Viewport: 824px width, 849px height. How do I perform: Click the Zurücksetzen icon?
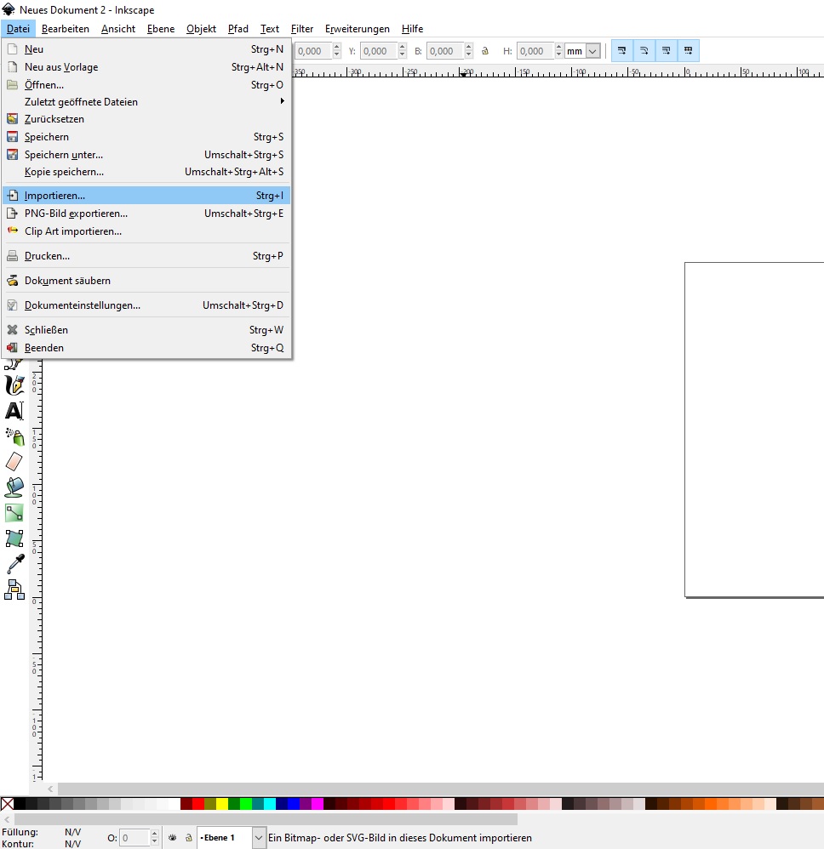12,119
